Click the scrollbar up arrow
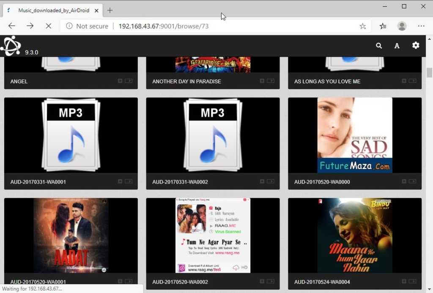Image resolution: width=433 pixels, height=293 pixels. point(429,39)
